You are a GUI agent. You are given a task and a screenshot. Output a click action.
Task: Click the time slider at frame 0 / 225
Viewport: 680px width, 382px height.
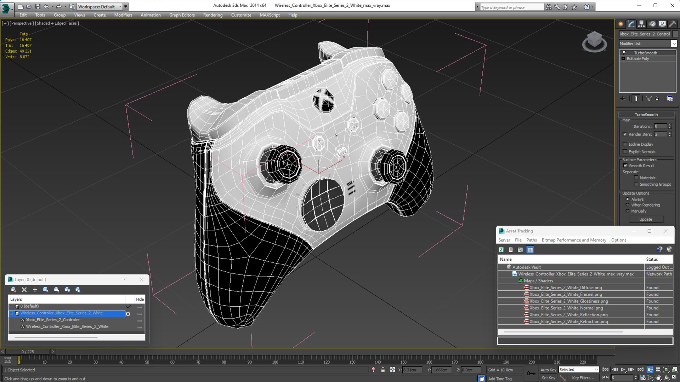[28, 352]
